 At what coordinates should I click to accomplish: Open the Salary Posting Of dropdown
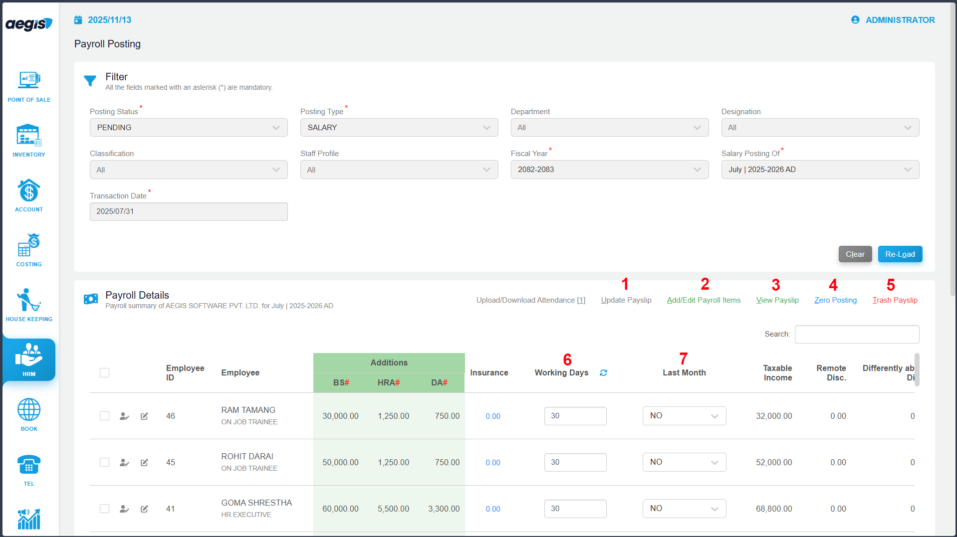(820, 170)
